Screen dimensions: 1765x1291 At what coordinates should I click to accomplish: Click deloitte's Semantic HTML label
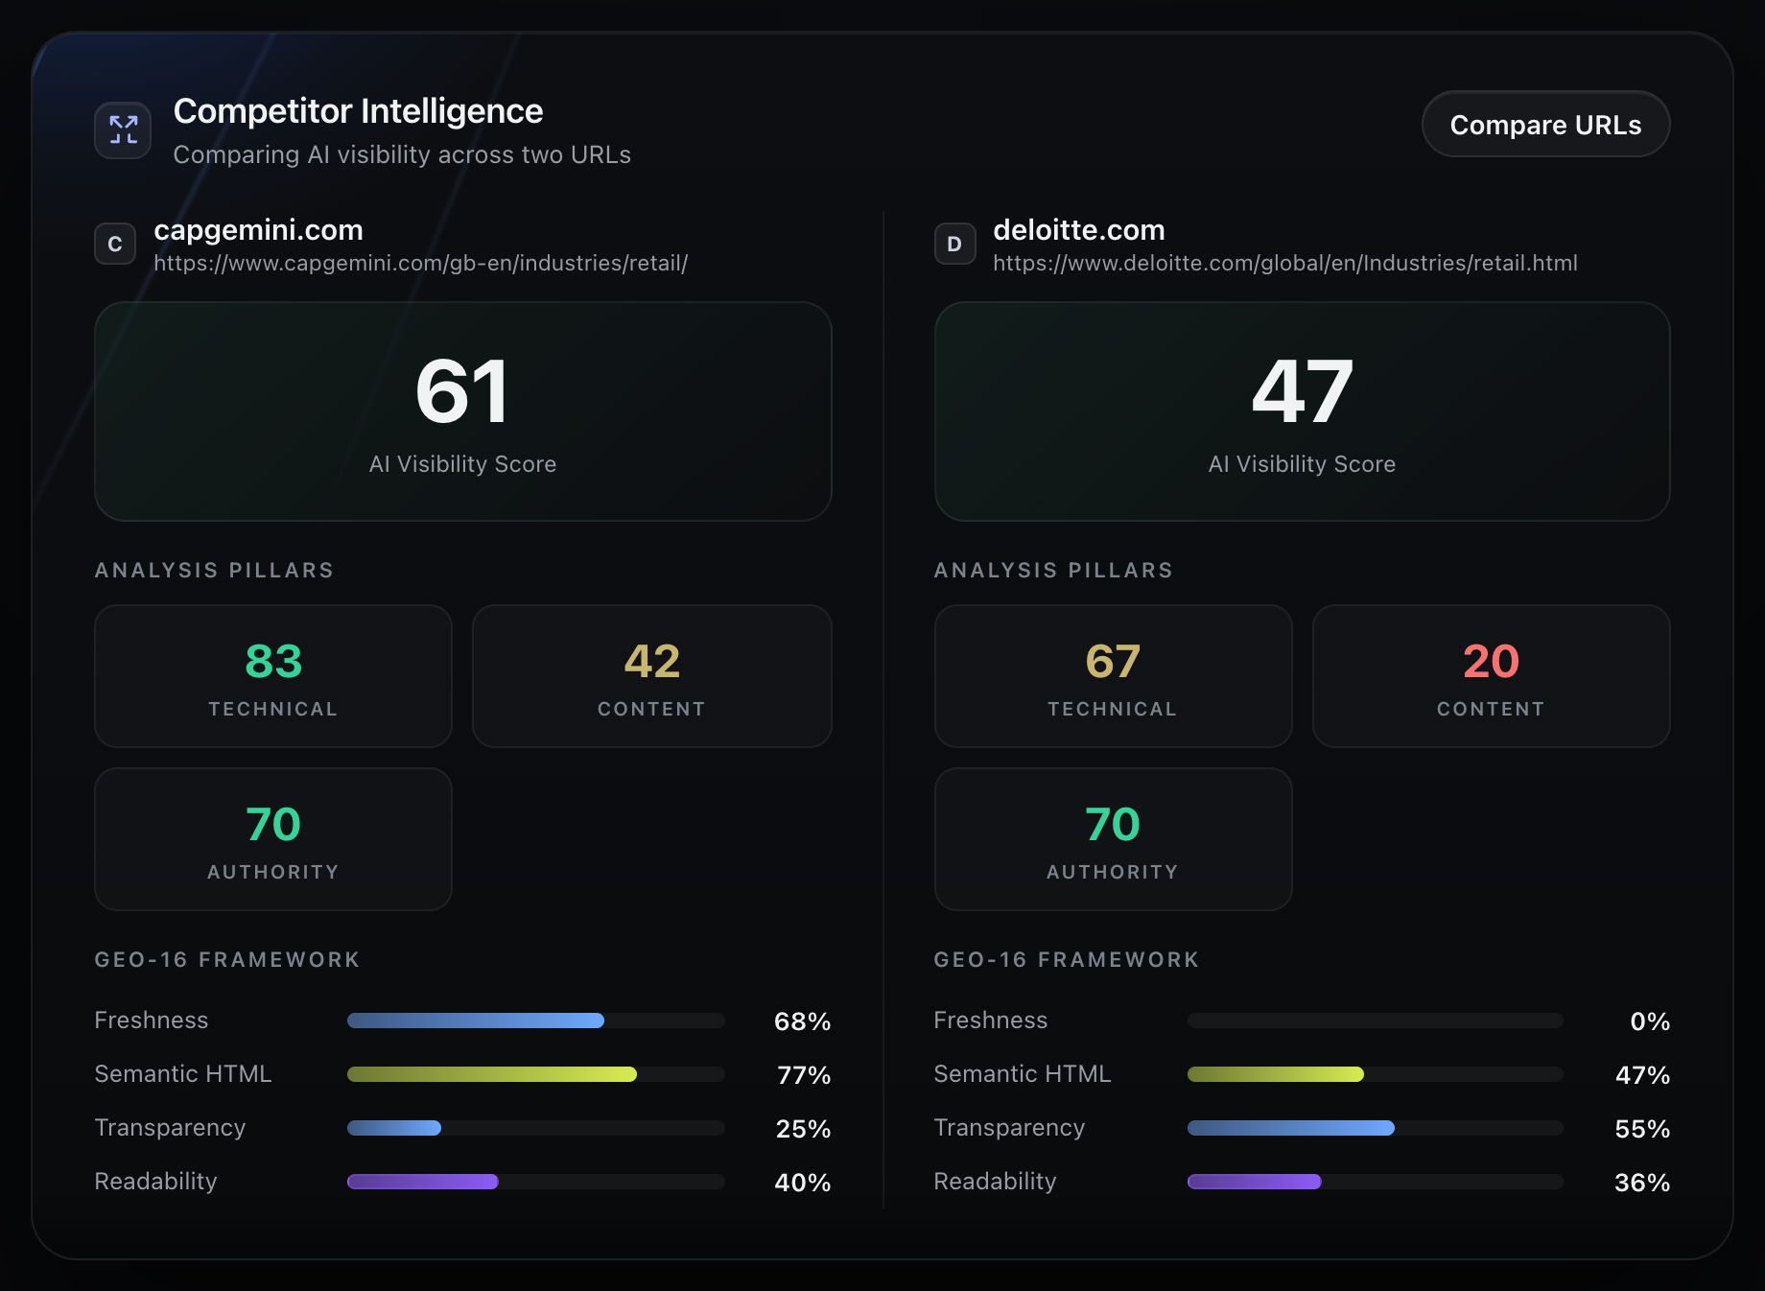click(x=1023, y=1074)
